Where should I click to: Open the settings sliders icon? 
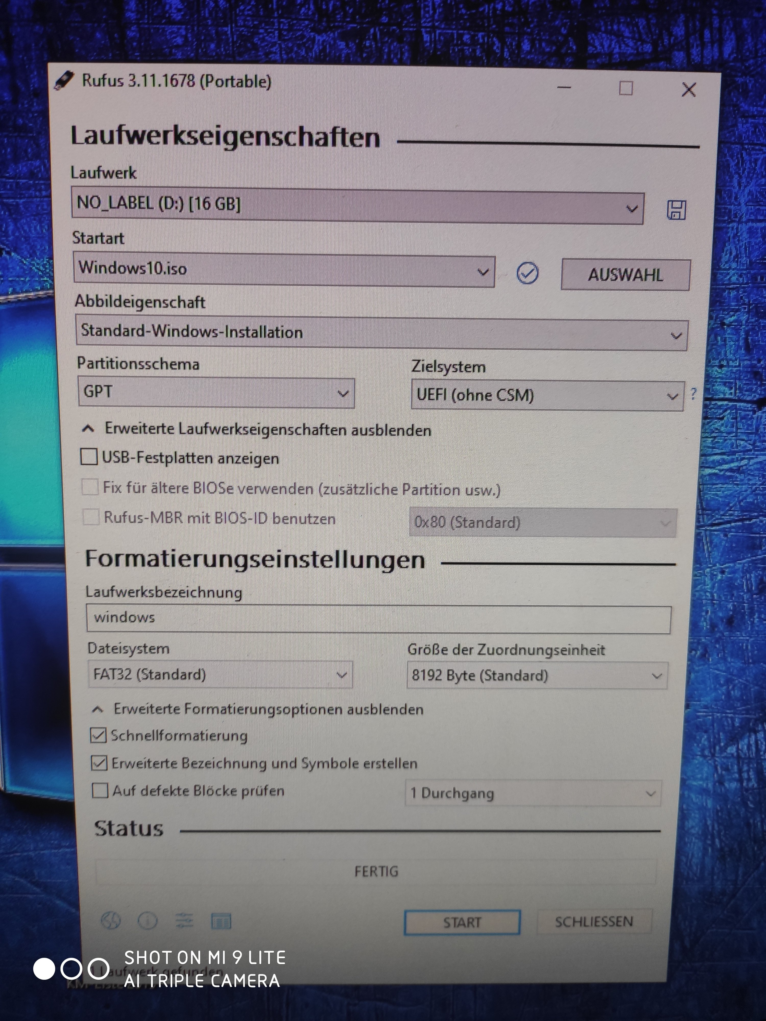184,921
